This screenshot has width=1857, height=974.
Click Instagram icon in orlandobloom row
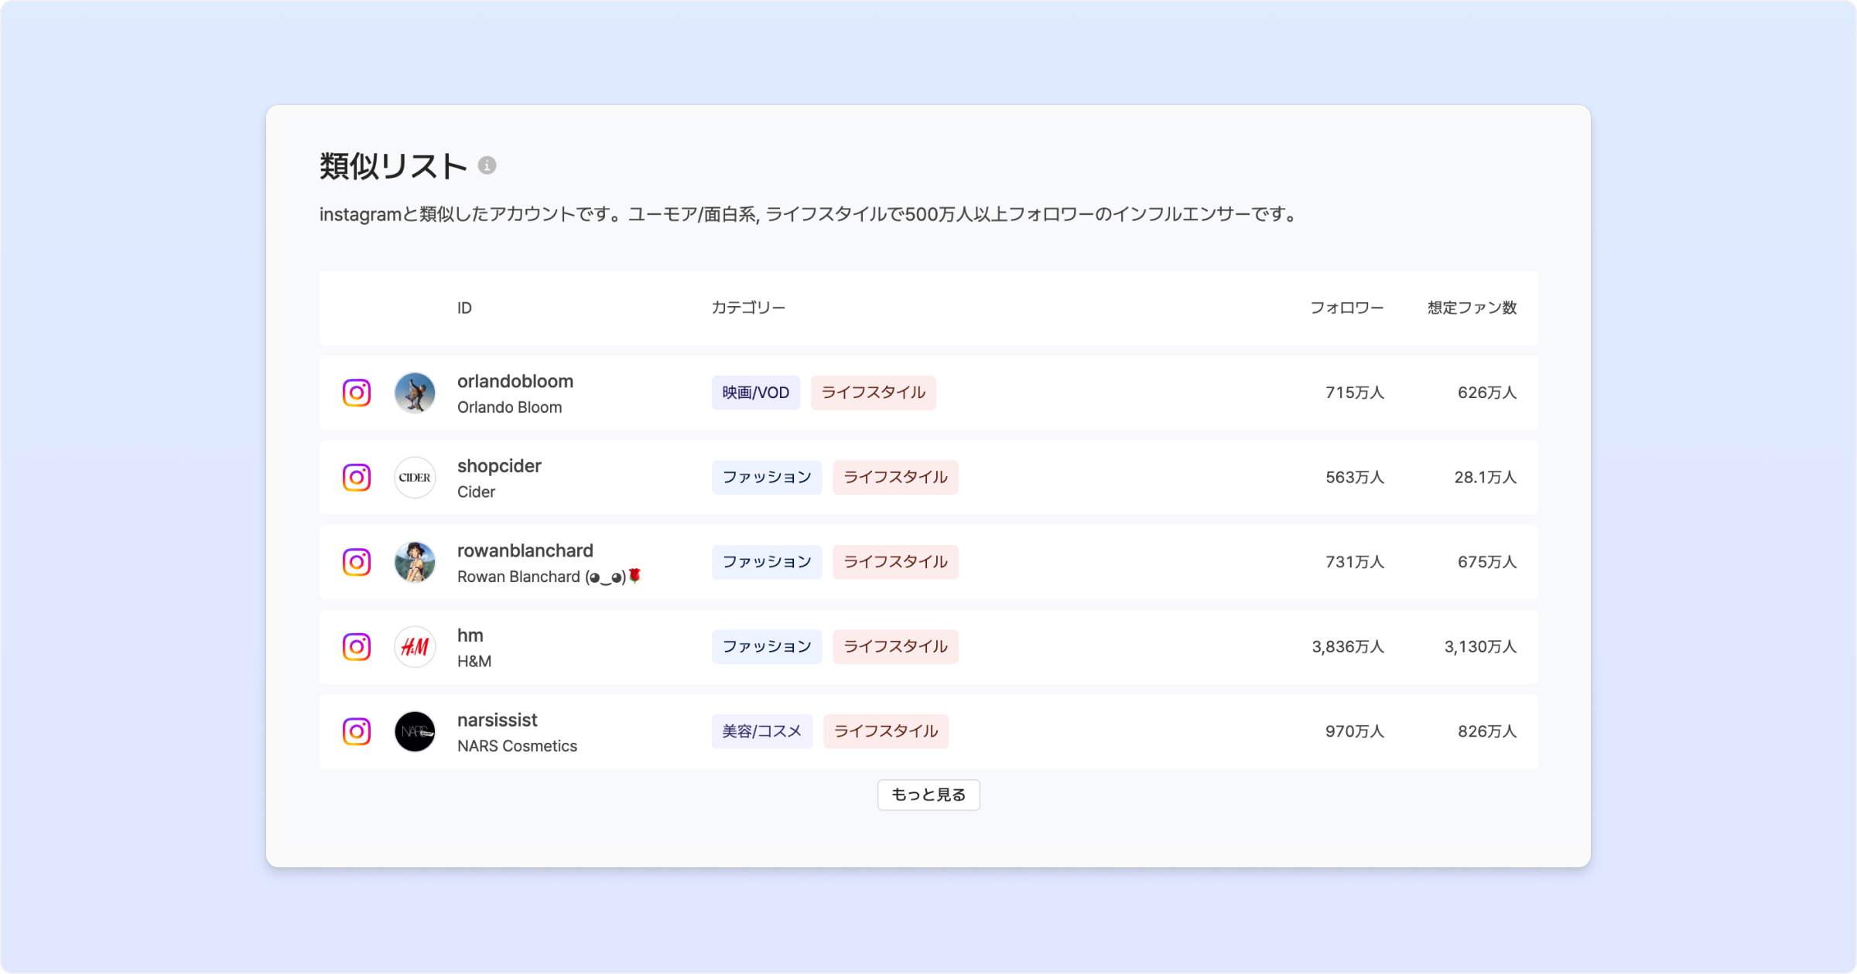(x=357, y=393)
